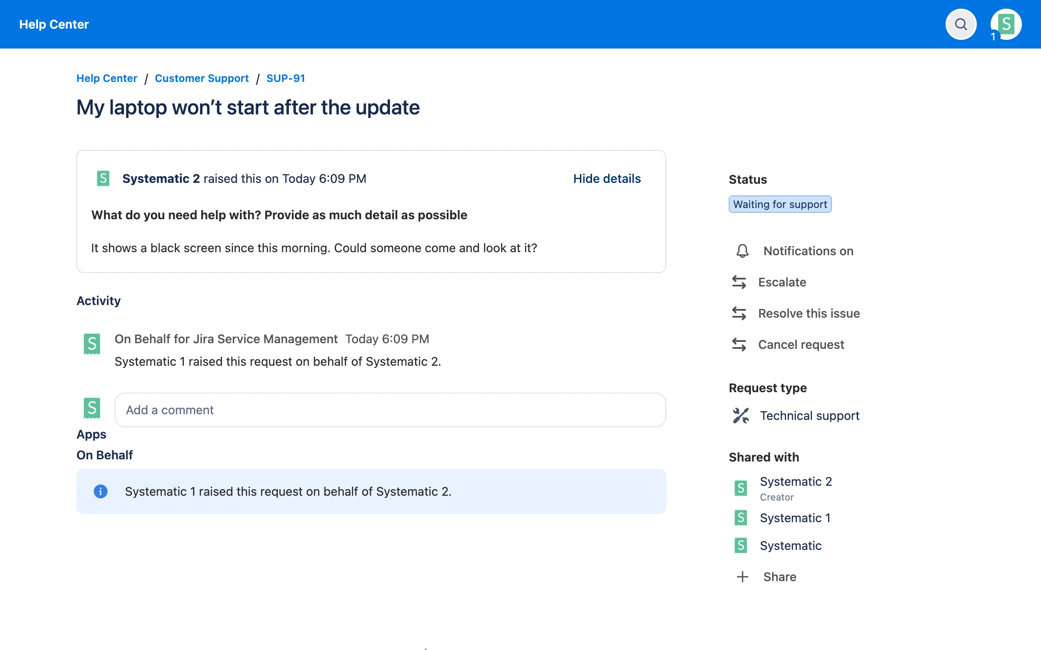Choose Resolve this issue action
The height and width of the screenshot is (650, 1041).
pos(809,313)
